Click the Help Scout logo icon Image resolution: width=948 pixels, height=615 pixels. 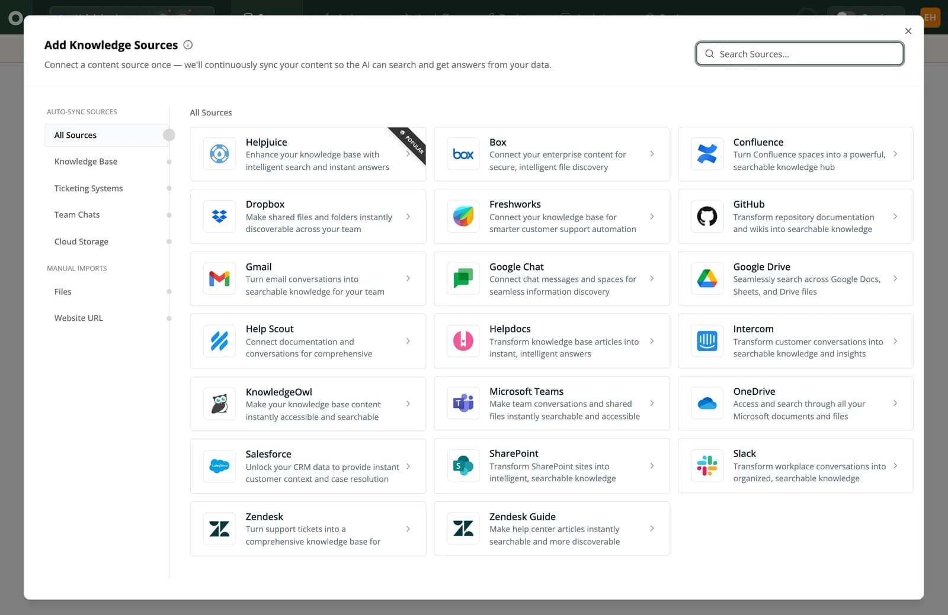(219, 341)
